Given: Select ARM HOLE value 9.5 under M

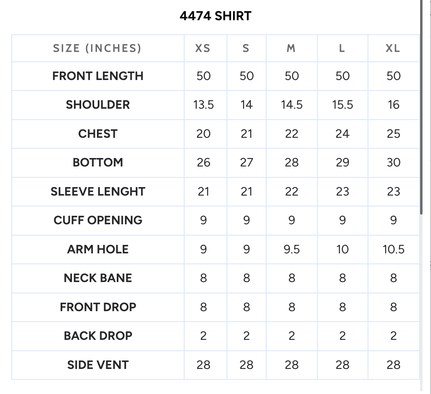Looking at the screenshot, I should pyautogui.click(x=292, y=249).
